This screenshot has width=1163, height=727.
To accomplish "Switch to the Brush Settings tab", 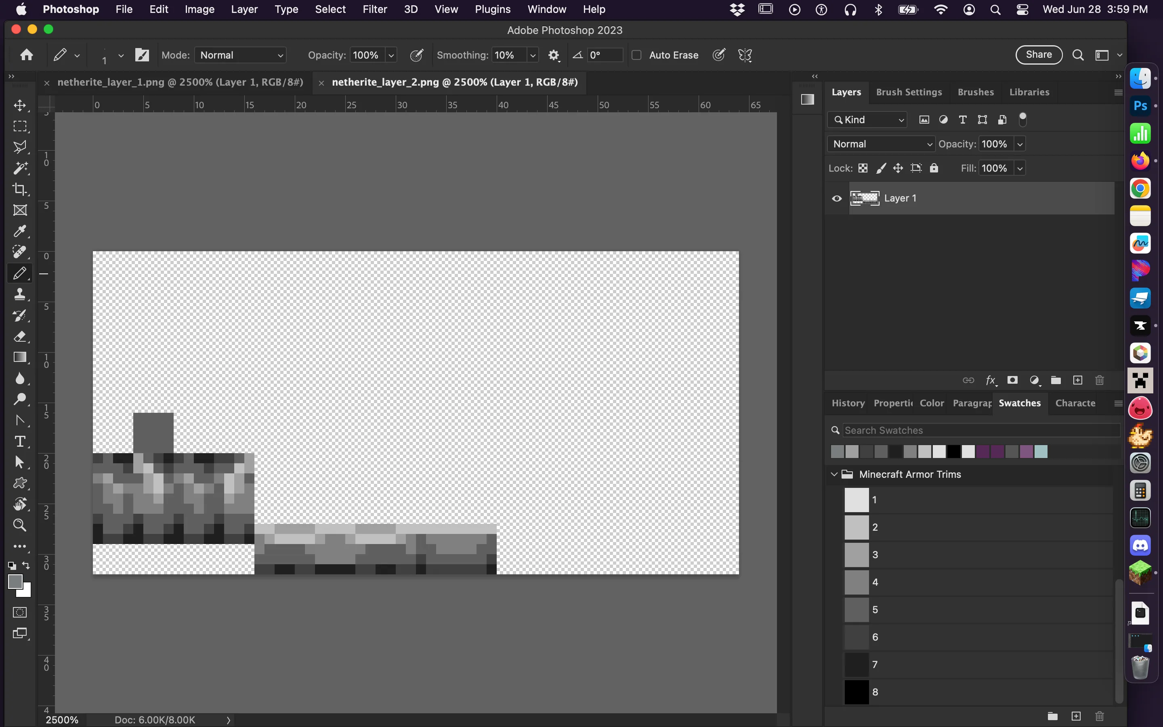I will pyautogui.click(x=909, y=92).
